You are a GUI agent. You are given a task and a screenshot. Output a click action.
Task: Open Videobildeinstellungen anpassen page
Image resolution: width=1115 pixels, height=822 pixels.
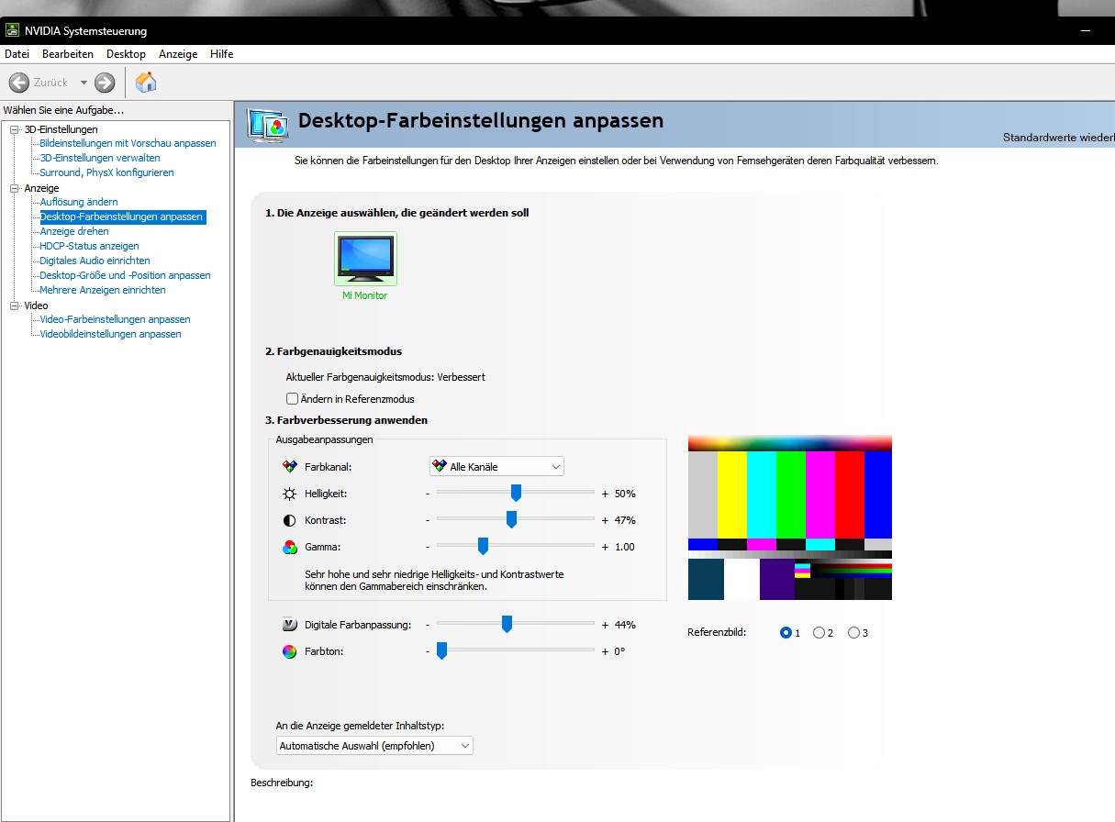click(110, 334)
